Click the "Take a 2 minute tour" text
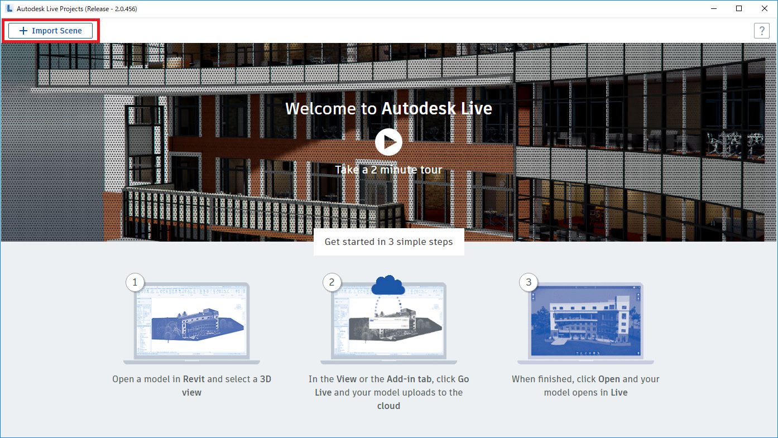 (388, 170)
